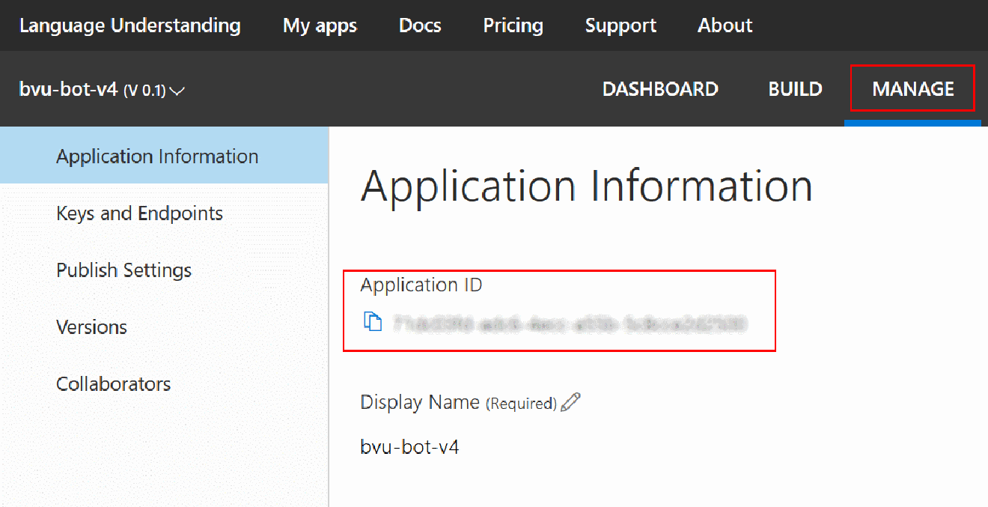Select the MANAGE tab

[x=912, y=88]
